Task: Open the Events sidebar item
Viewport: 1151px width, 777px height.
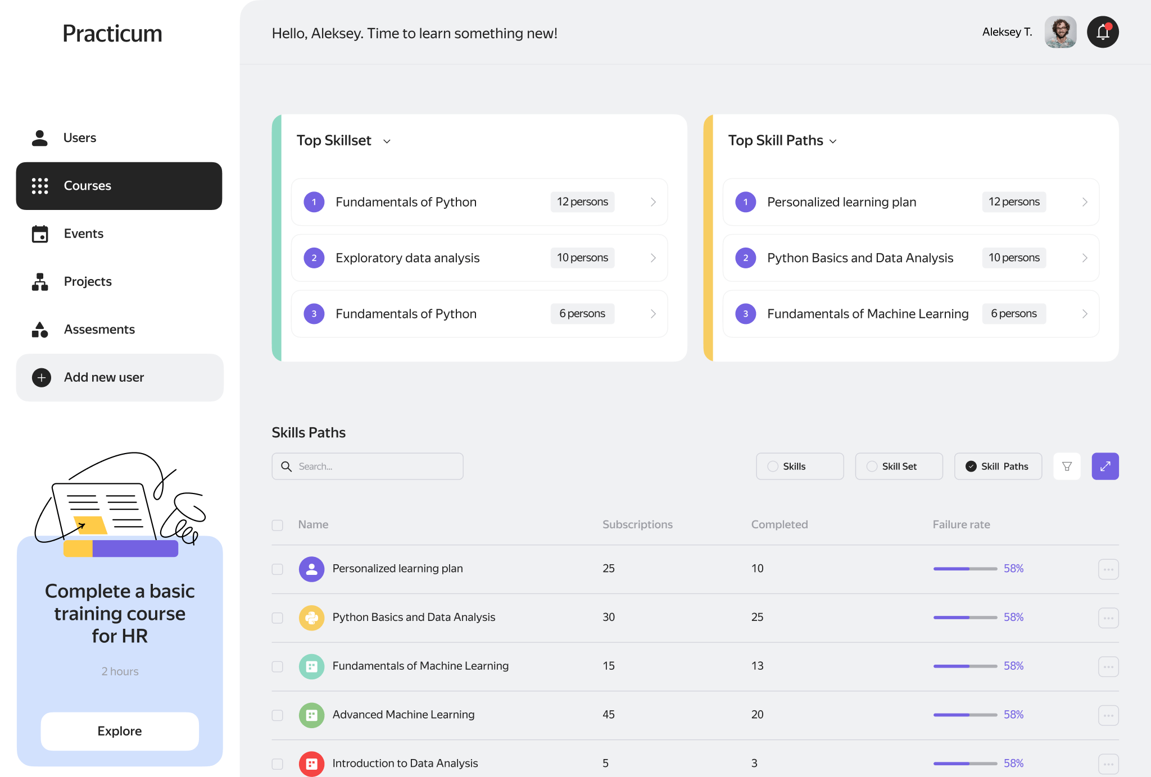Action: (x=83, y=234)
